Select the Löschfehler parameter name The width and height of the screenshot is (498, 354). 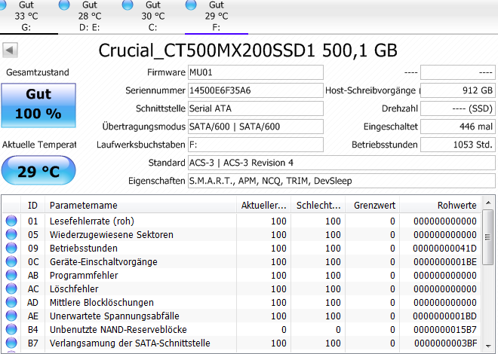(x=74, y=289)
